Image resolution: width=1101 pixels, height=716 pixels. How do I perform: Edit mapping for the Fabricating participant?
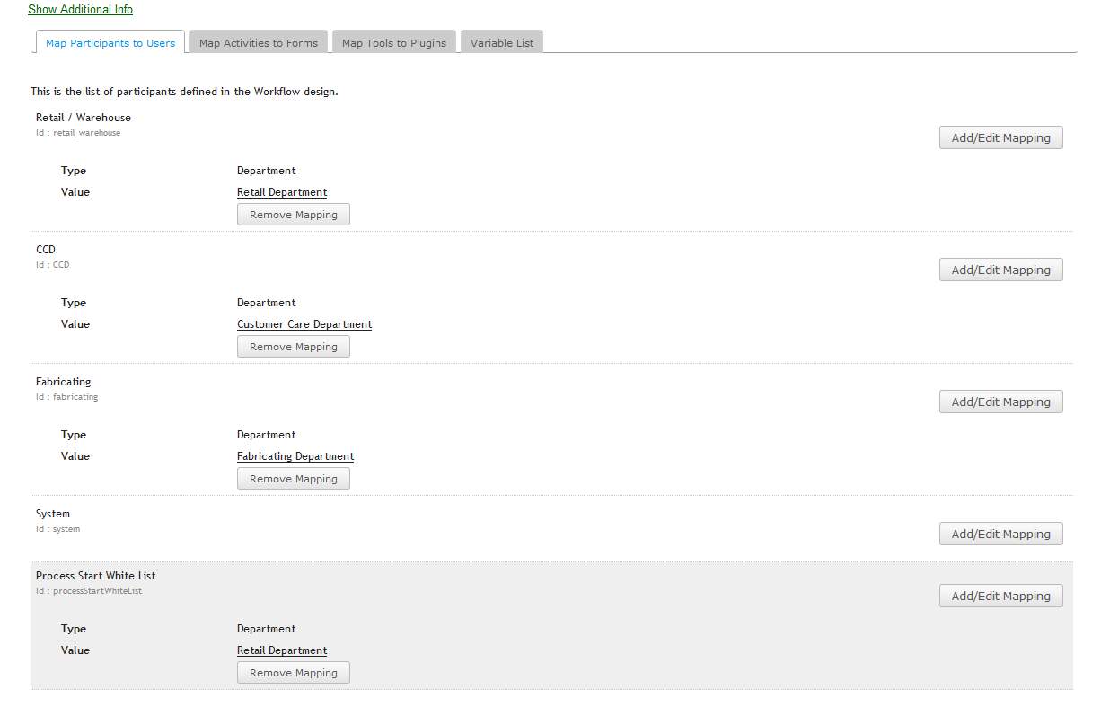(x=1000, y=402)
